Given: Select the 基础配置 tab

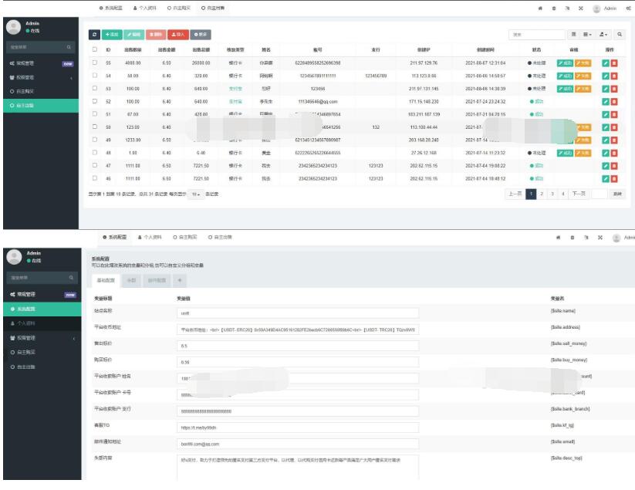Looking at the screenshot, I should (106, 280).
